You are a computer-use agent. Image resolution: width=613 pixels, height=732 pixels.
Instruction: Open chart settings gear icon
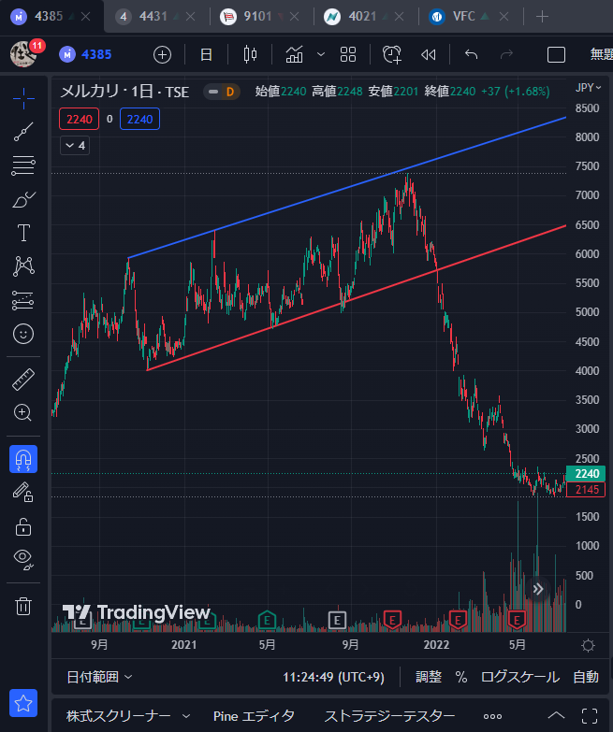(x=588, y=645)
